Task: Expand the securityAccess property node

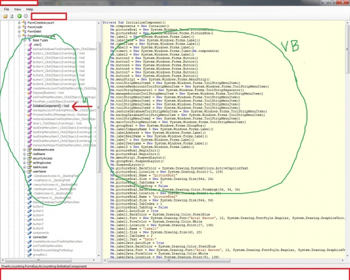Action: coord(23,158)
